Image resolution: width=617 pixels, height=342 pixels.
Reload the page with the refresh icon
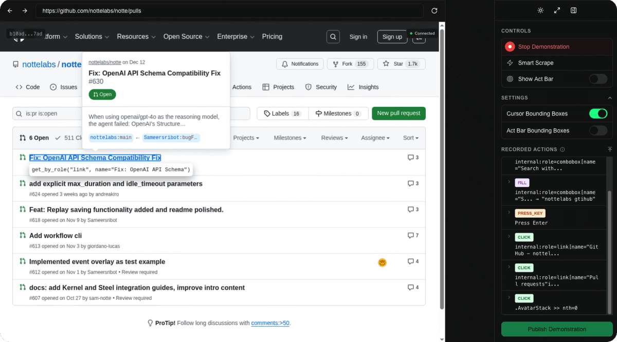[434, 10]
